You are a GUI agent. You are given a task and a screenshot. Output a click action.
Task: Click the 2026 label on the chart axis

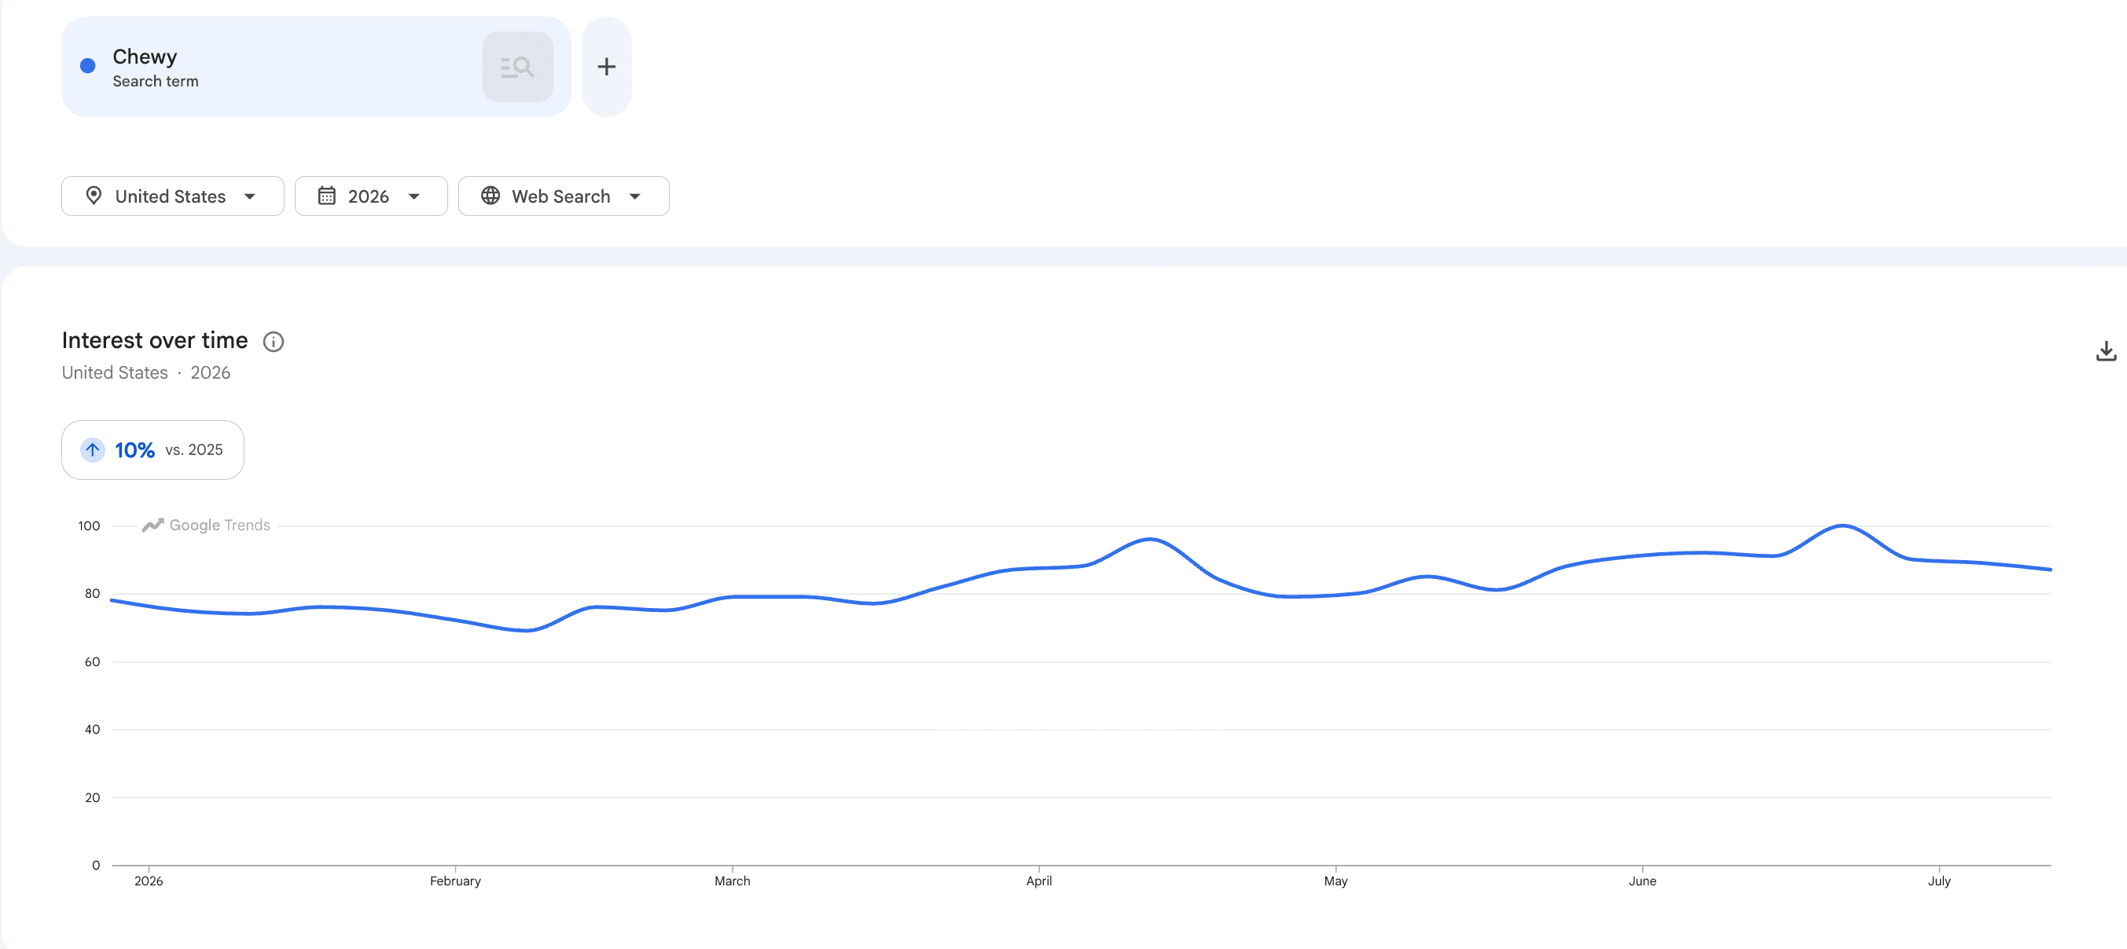click(x=149, y=881)
